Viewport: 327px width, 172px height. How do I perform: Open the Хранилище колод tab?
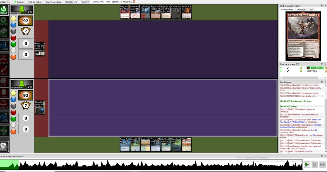click(53, 2)
